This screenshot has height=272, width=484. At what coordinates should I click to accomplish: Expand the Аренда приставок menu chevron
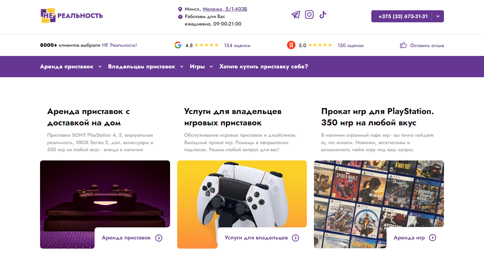tap(100, 67)
